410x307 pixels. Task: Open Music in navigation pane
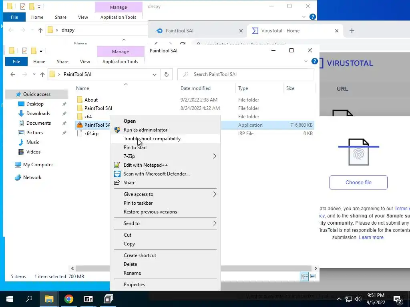[x=32, y=142]
